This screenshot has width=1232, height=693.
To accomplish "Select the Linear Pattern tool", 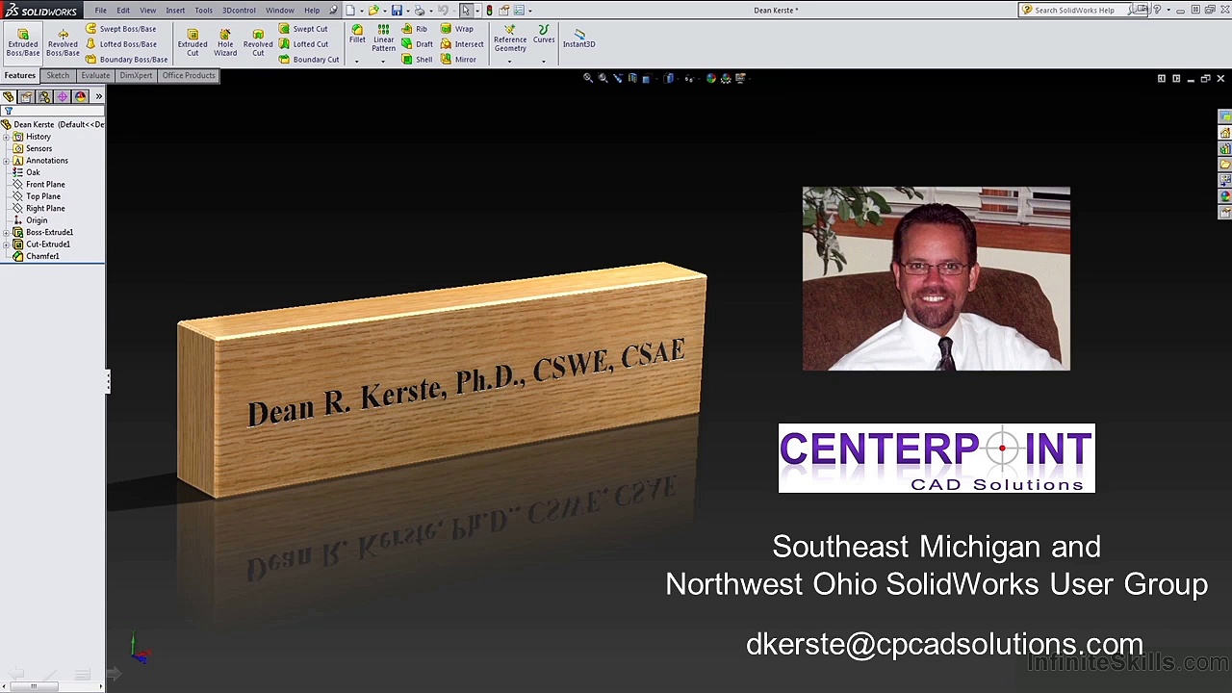I will pyautogui.click(x=383, y=38).
